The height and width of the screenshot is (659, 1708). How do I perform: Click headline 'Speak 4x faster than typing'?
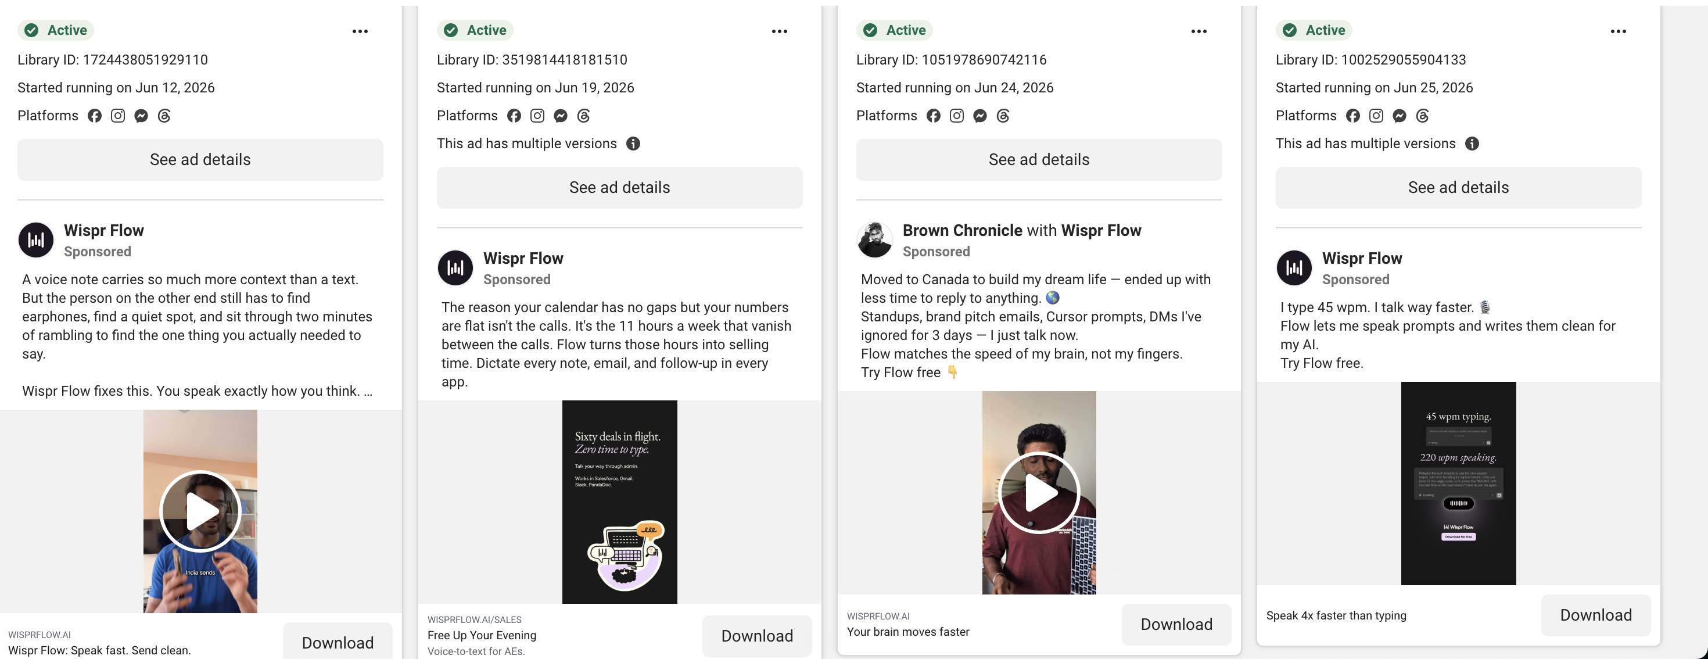pyautogui.click(x=1336, y=616)
